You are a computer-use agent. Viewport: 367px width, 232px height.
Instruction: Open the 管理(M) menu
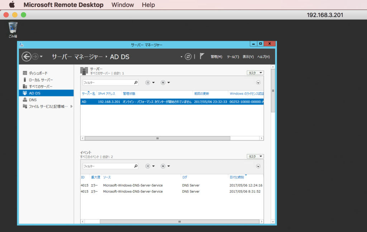216,57
